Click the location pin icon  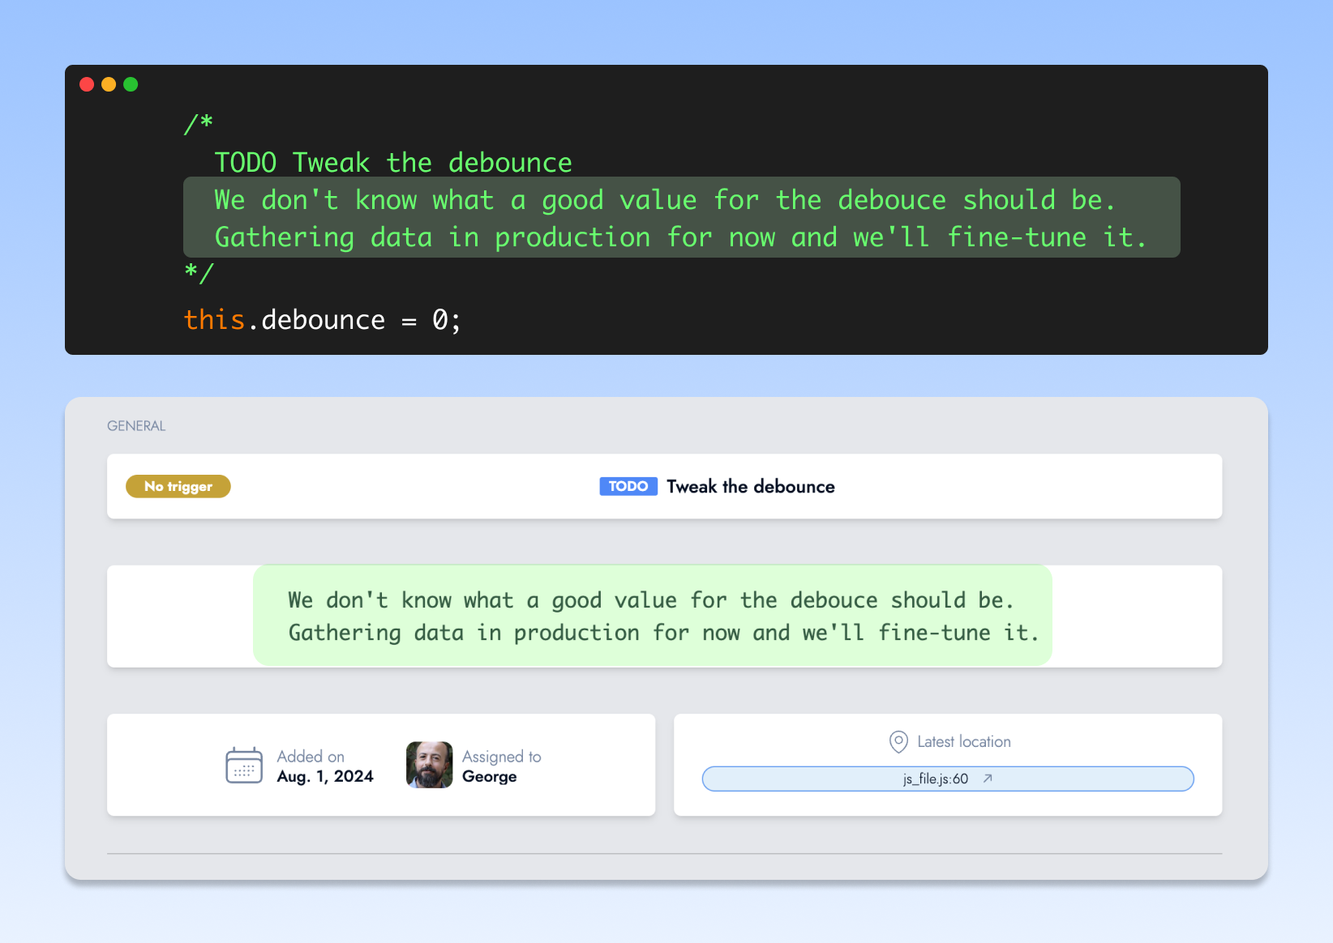[898, 741]
